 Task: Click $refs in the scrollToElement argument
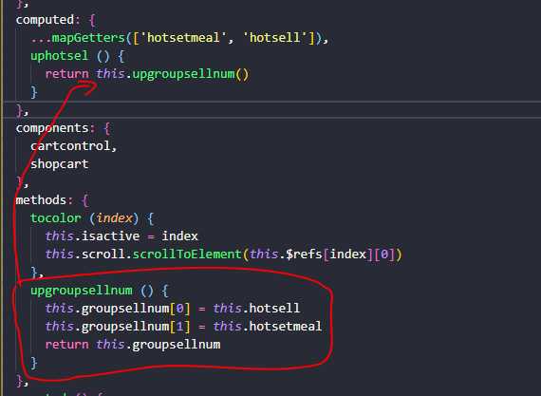(304, 255)
